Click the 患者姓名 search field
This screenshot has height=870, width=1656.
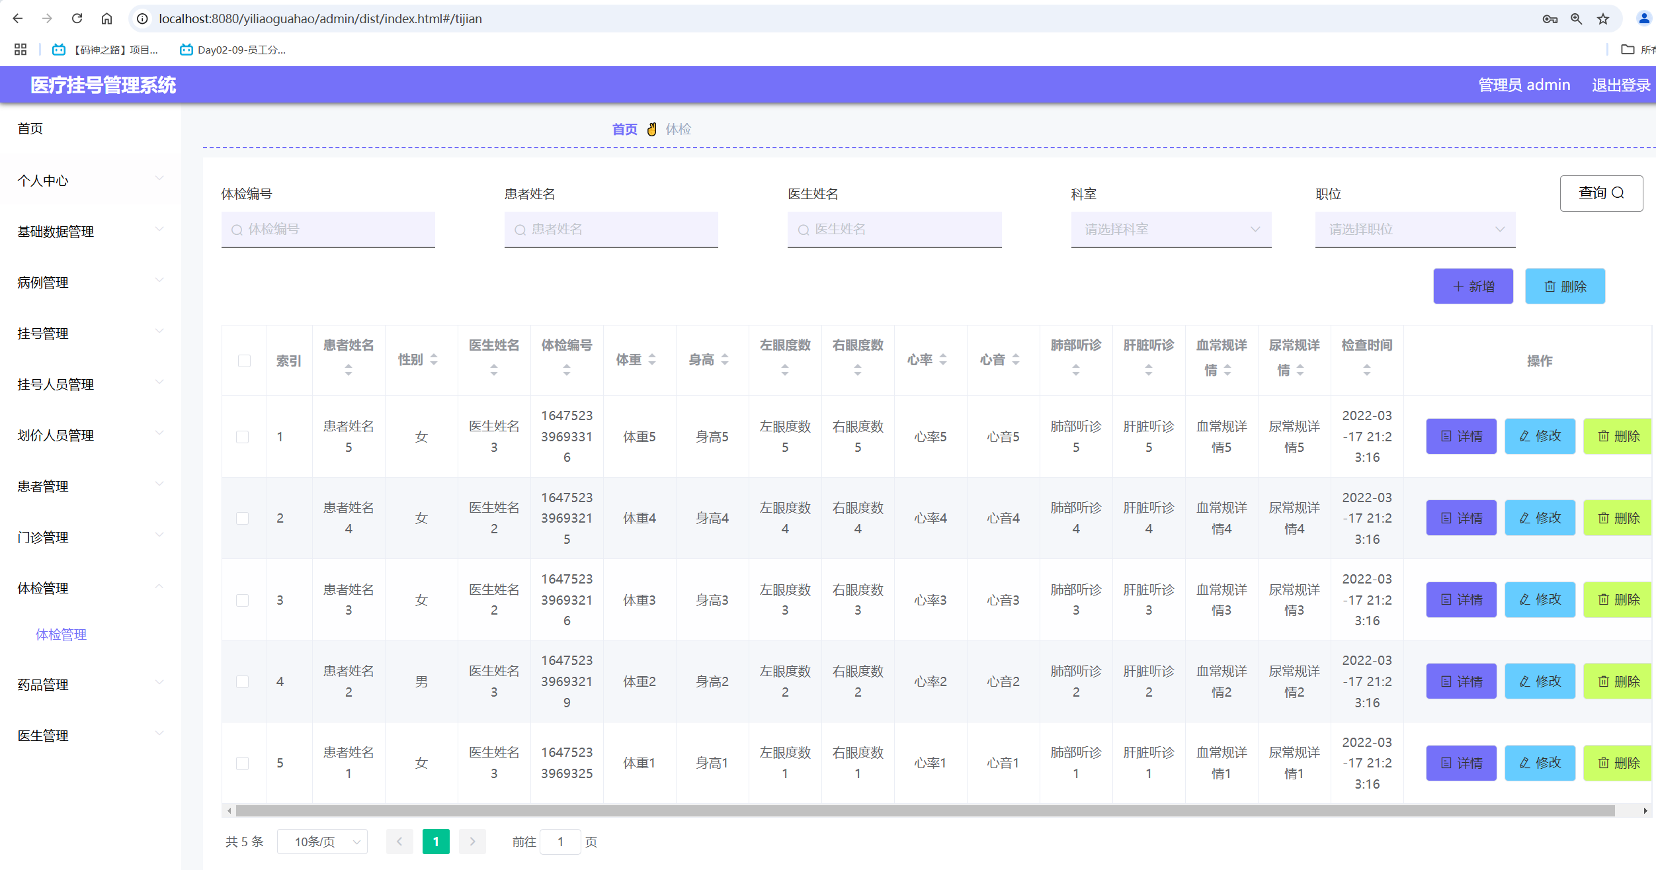coord(611,229)
